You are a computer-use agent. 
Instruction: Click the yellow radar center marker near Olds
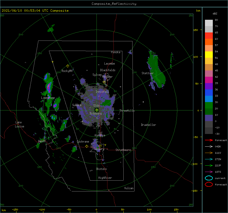[x=97, y=110]
